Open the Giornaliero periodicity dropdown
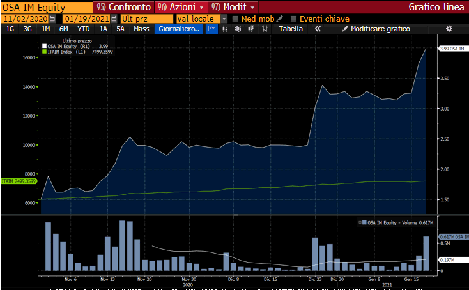Viewport: 469px width, 290px height. click(x=179, y=29)
